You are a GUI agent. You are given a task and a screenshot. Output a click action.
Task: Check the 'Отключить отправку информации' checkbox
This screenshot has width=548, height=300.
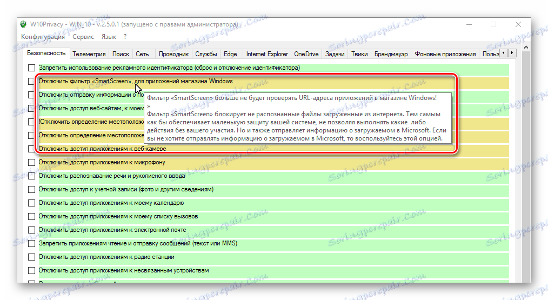point(31,95)
